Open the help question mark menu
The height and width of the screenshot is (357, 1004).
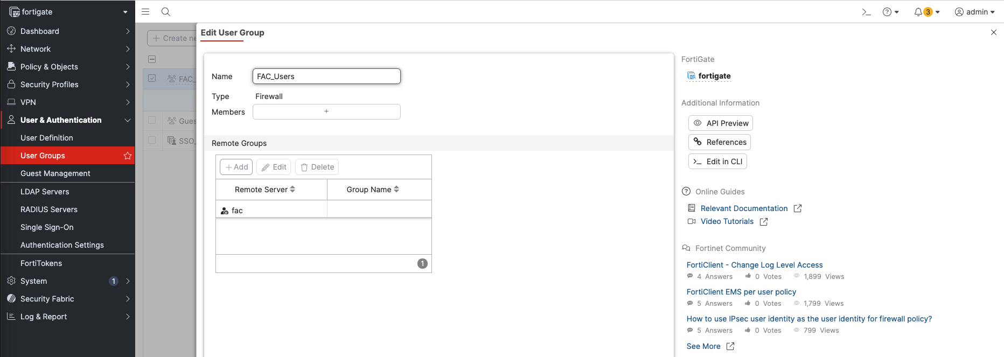tap(887, 12)
